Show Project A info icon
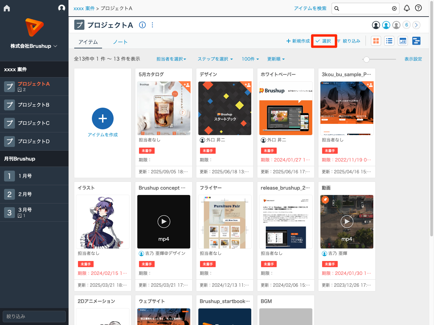Image resolution: width=434 pixels, height=325 pixels. click(142, 25)
